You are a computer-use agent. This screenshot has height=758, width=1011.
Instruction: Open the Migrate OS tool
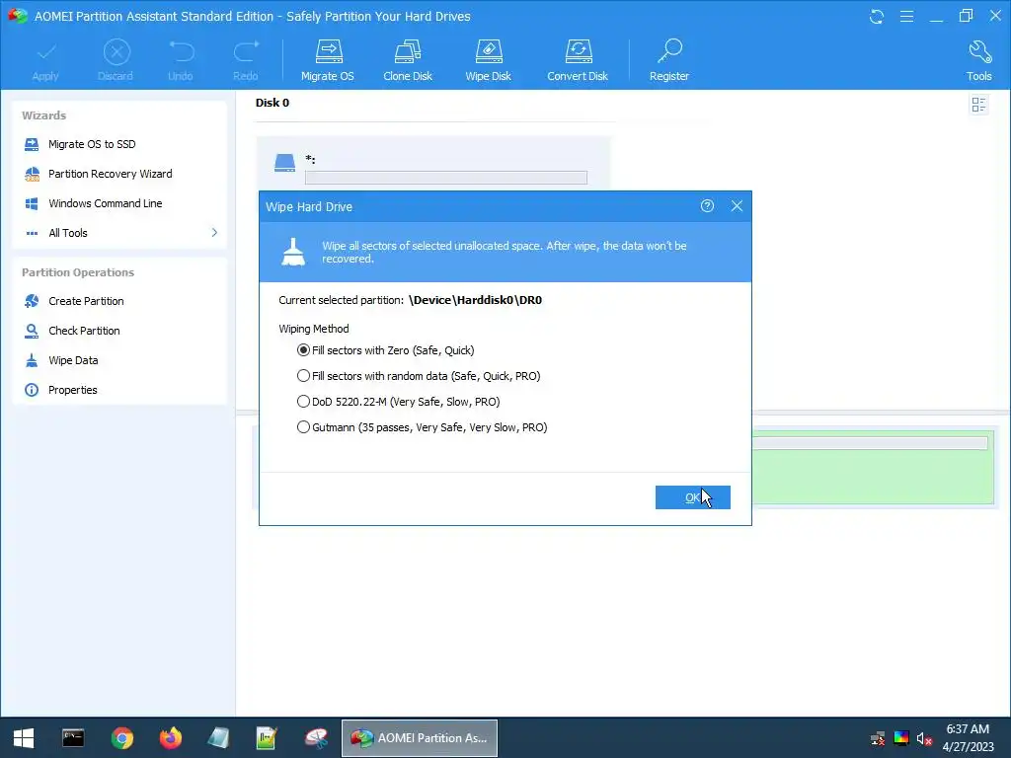coord(328,60)
